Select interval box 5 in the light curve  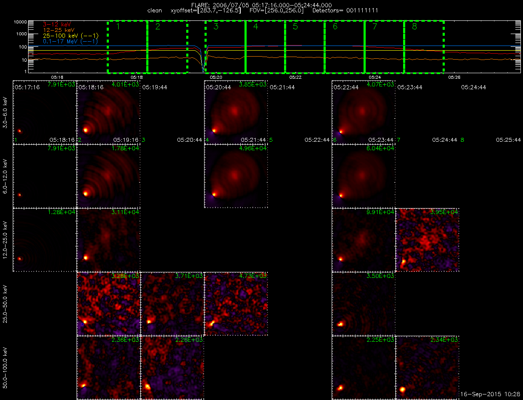click(305, 46)
